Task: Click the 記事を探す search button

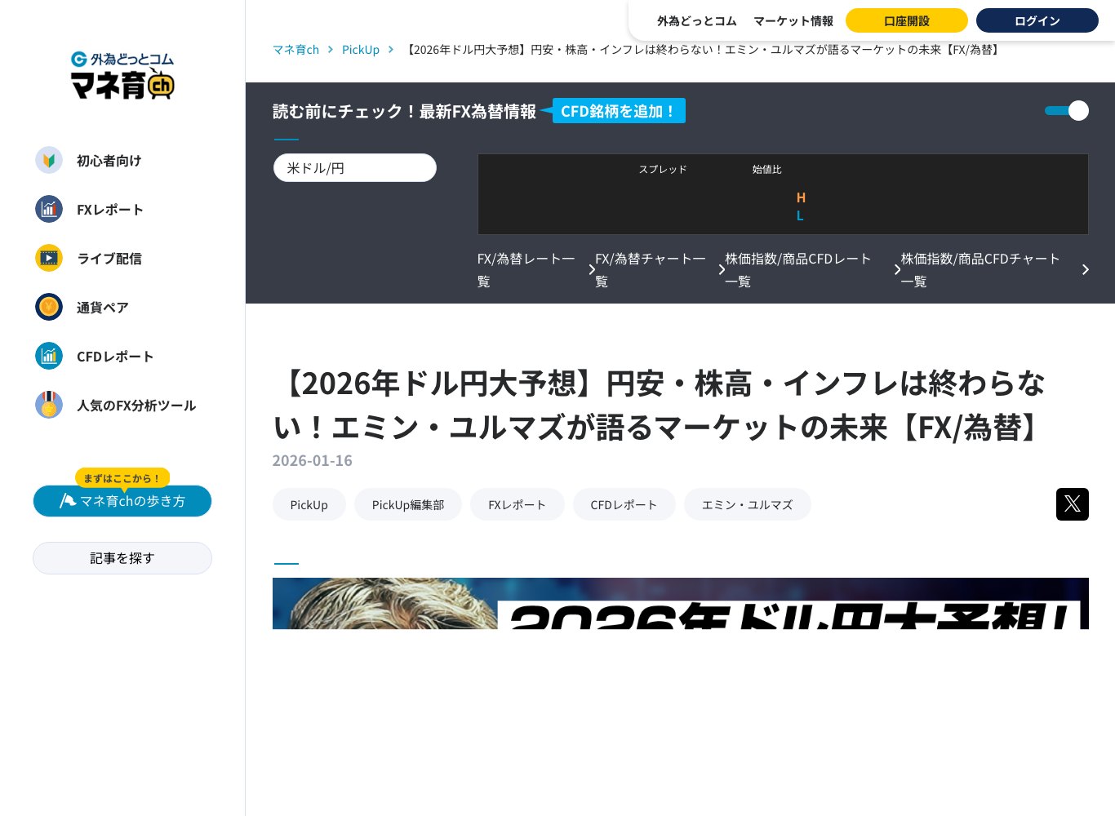Action: [x=122, y=558]
